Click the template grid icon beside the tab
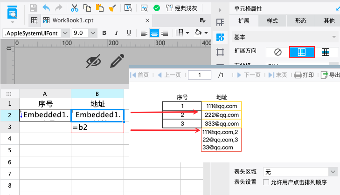Screen dimensions: 340x195 pos(34,20)
